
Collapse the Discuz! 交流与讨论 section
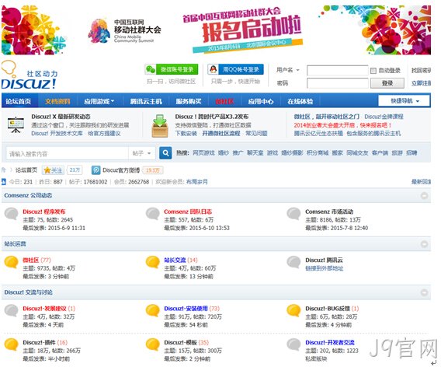[424, 292]
